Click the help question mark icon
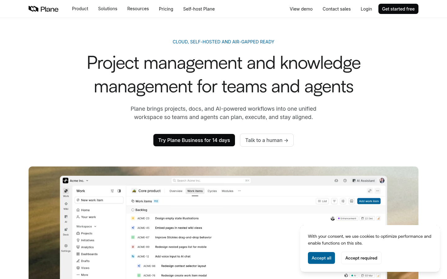The image size is (447, 279). pyautogui.click(x=345, y=180)
